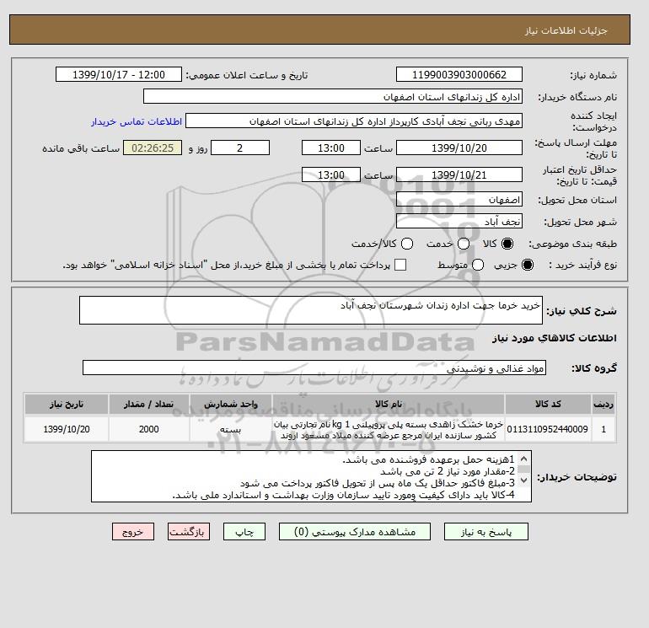649x628 pixels.
Task: Click the remaining time 02:26:25 field
Action: [153, 148]
